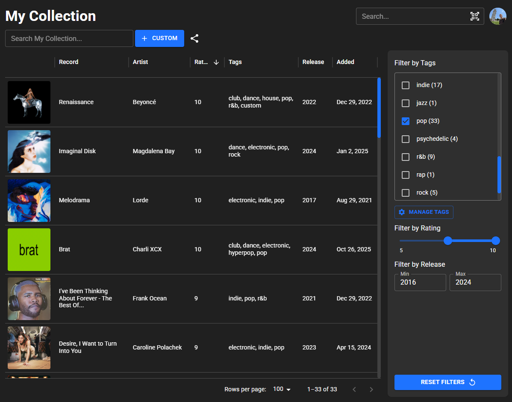512x402 pixels.
Task: Click the Brat album cover thumbnail
Action: coord(29,250)
